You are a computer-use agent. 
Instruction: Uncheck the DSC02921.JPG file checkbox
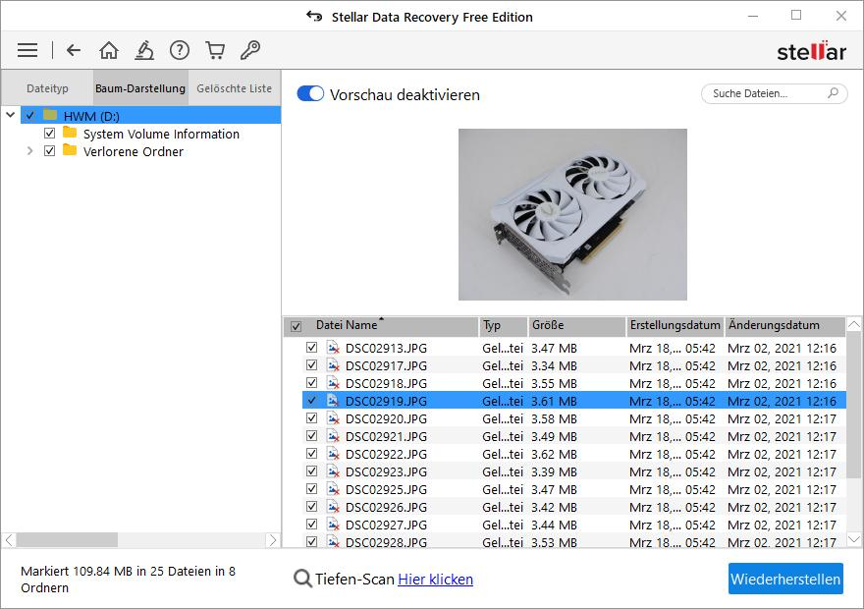(x=312, y=436)
